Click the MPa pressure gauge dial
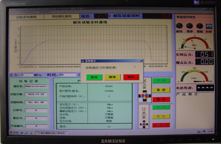Screen dimensions: 221x144 194,42
